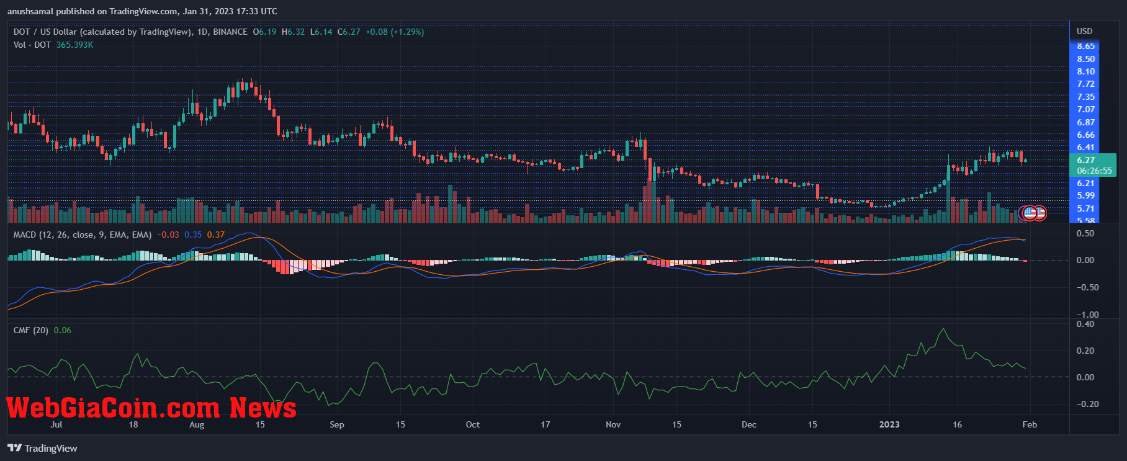Click the Sep label on time axis

[x=337, y=424]
